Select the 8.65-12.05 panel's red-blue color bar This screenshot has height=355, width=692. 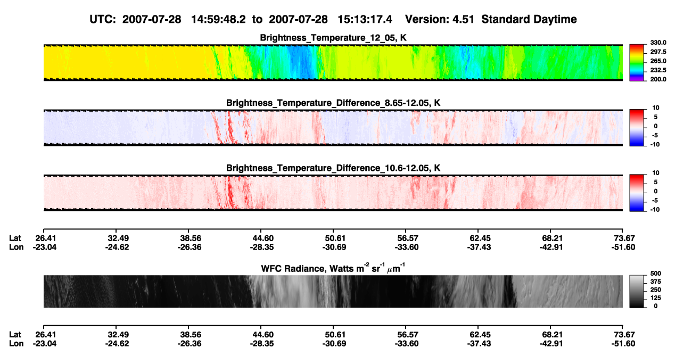tap(637, 128)
